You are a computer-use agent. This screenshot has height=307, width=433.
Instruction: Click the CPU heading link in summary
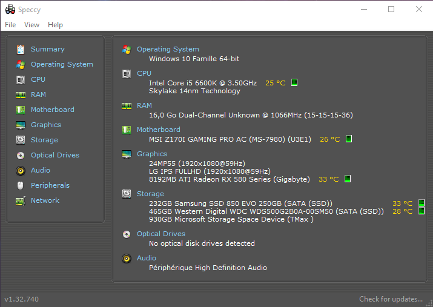point(144,73)
